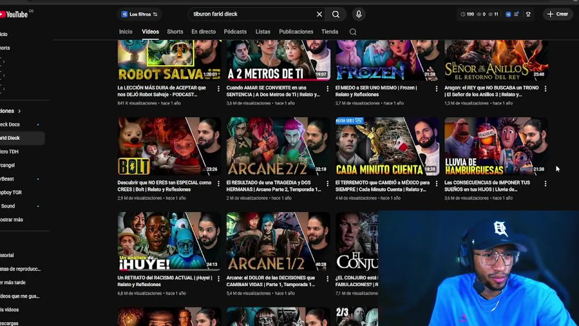This screenshot has height=326, width=579.
Task: Open title 'Un RETRATO del R4CISM0 ACTUAL'
Action: coord(165,281)
